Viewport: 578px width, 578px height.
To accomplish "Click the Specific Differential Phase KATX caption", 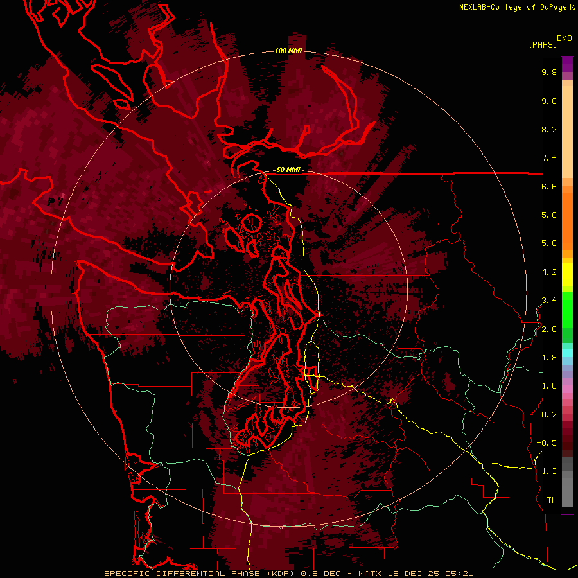I will 288,574.
